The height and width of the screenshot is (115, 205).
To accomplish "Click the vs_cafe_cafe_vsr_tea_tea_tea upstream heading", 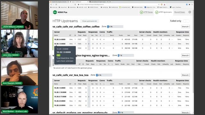I will click(70, 75).
